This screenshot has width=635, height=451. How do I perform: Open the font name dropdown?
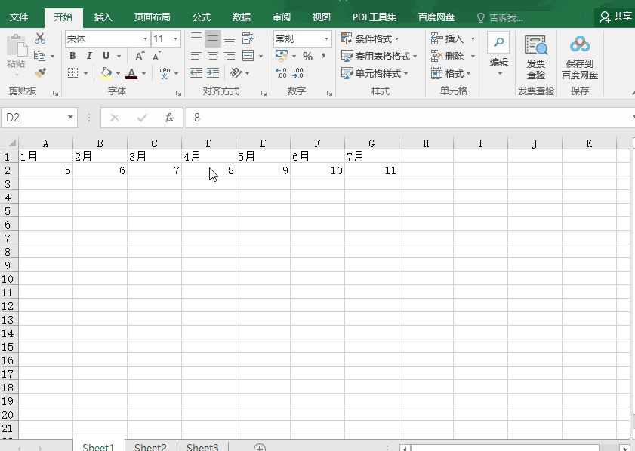pyautogui.click(x=145, y=39)
